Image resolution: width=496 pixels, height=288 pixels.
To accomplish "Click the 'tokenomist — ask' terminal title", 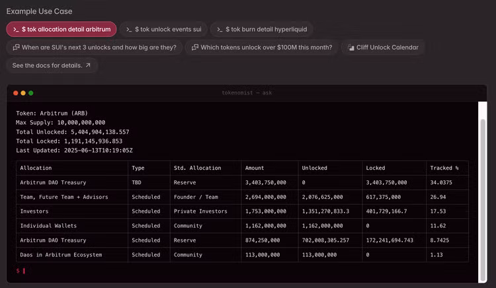I will point(247,93).
